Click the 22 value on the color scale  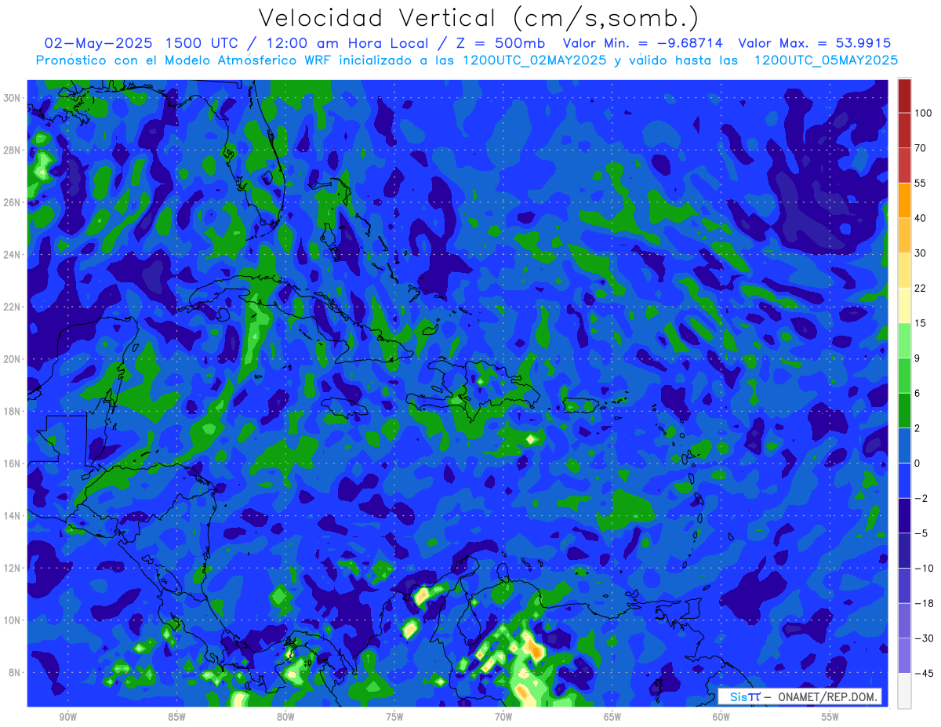pyautogui.click(x=921, y=288)
